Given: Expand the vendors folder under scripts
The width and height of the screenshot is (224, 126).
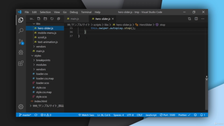Looking at the screenshot, I should coord(41,47).
